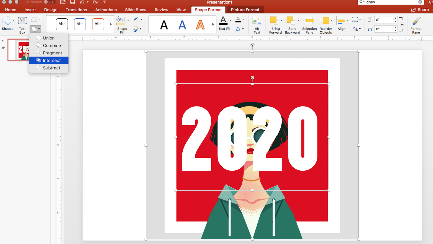The width and height of the screenshot is (433, 244).
Task: Click the Share button
Action: (420, 9)
